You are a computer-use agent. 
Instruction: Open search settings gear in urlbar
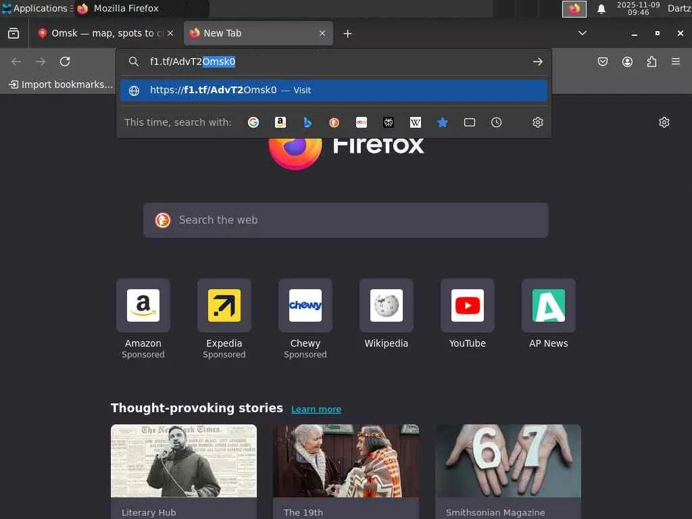[537, 122]
